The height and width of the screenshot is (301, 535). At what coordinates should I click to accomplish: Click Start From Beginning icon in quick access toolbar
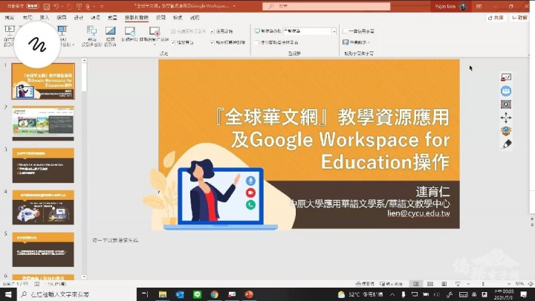pos(80,6)
